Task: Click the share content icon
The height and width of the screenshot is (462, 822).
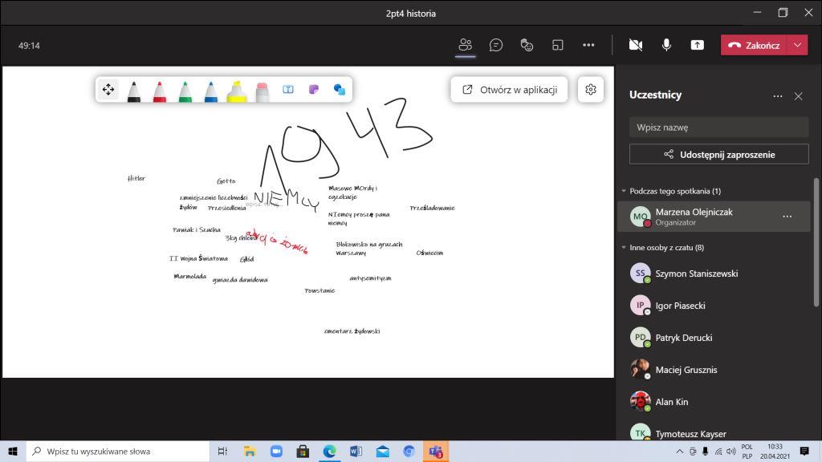Action: tap(697, 46)
